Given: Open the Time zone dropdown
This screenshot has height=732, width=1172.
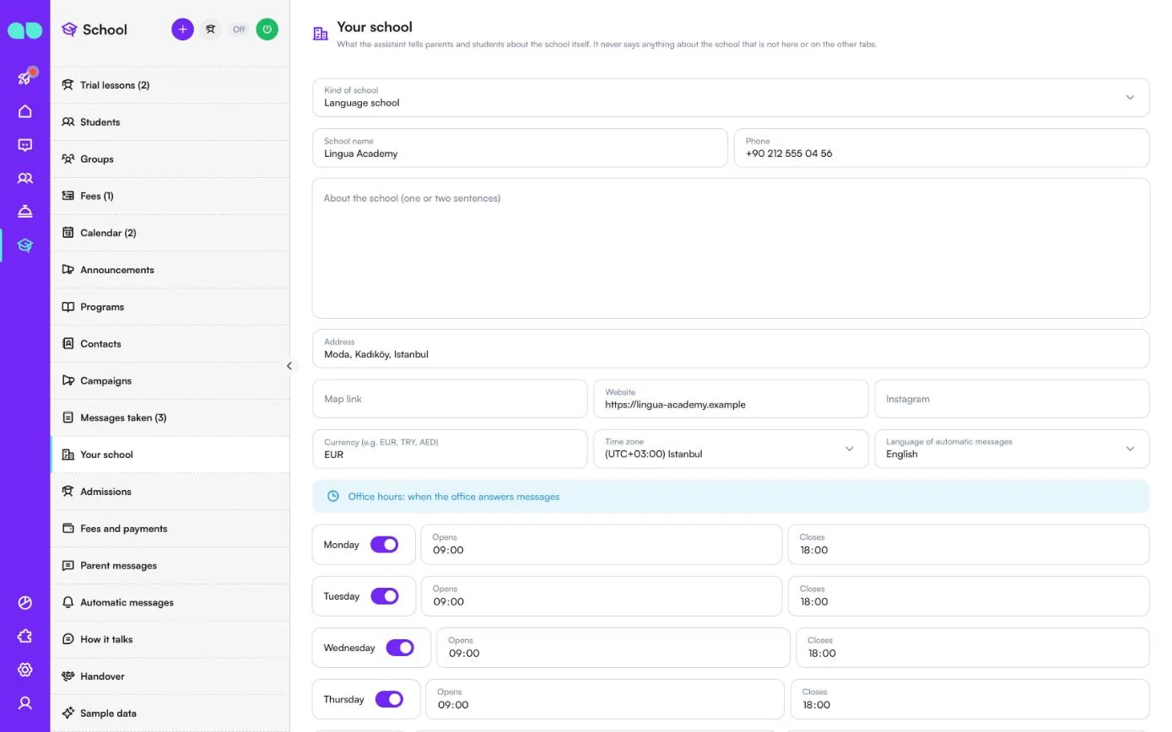Looking at the screenshot, I should (x=731, y=449).
